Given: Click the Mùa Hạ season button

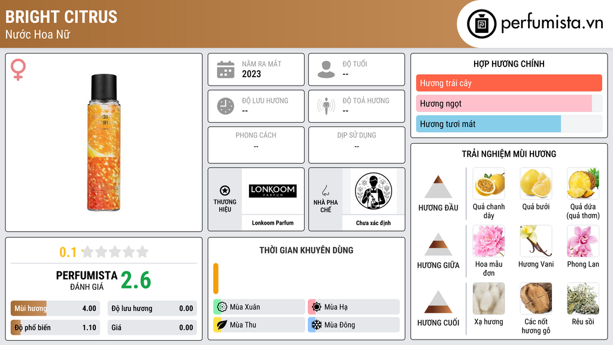Looking at the screenshot, I should 354,307.
